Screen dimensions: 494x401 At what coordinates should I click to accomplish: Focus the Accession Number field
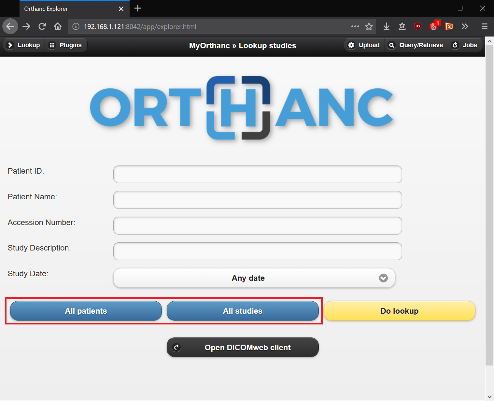(258, 225)
